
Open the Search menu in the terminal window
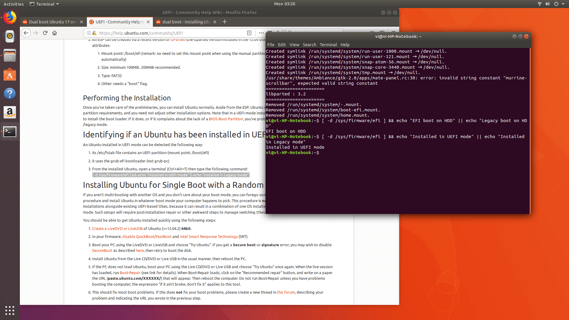tap(309, 44)
